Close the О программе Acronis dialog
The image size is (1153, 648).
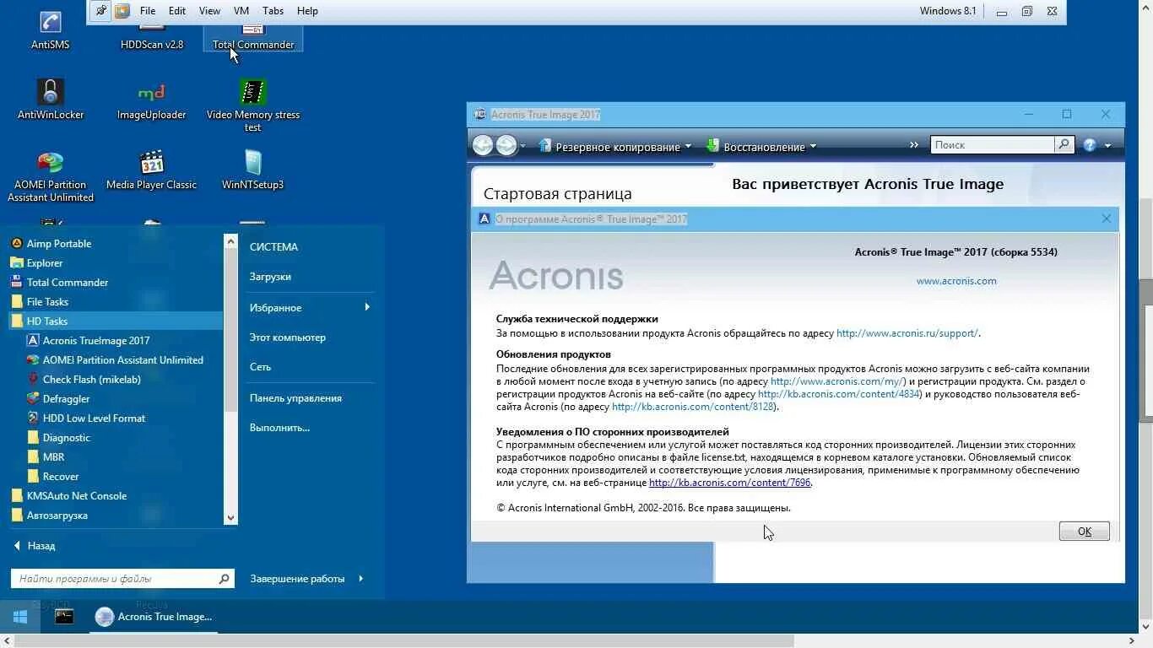point(1106,219)
